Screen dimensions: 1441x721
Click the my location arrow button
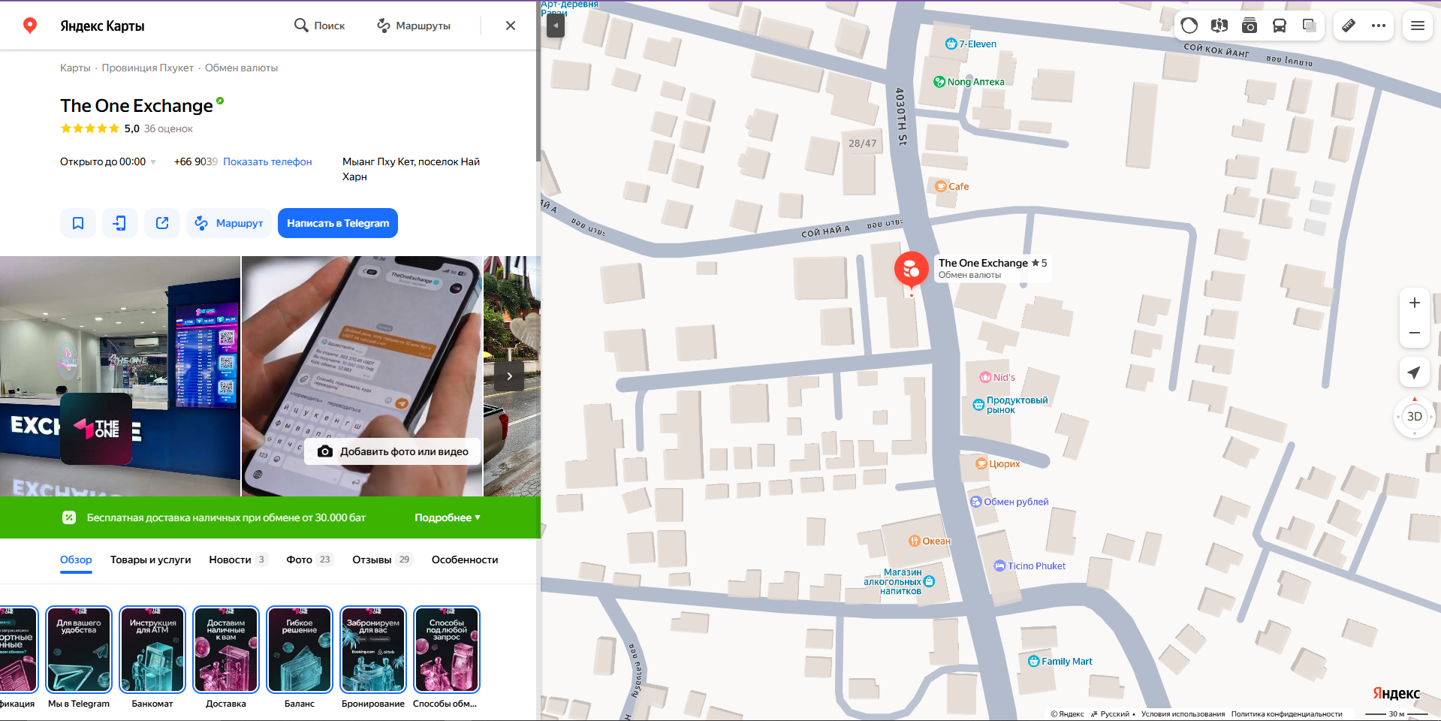coord(1415,373)
